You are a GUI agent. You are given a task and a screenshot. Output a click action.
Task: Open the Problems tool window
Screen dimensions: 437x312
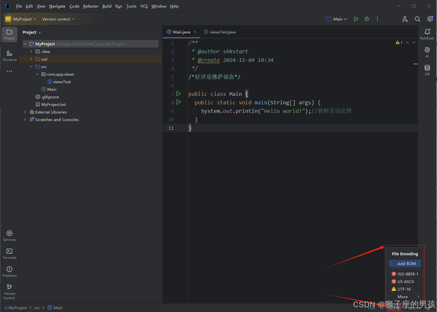[9, 271]
